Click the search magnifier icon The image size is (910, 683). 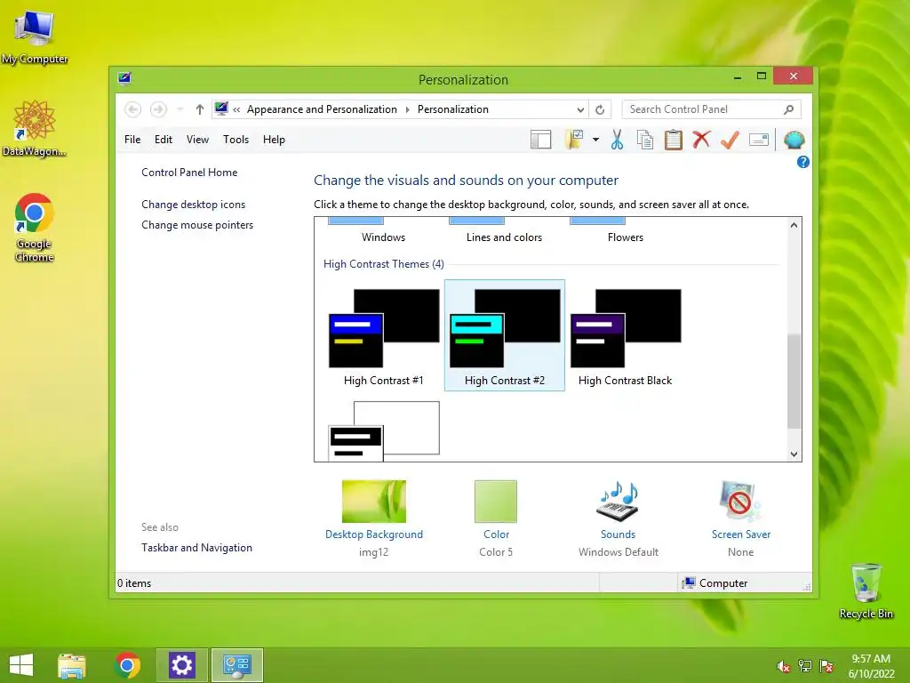(789, 109)
